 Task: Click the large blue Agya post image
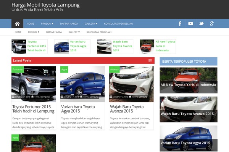82,84
